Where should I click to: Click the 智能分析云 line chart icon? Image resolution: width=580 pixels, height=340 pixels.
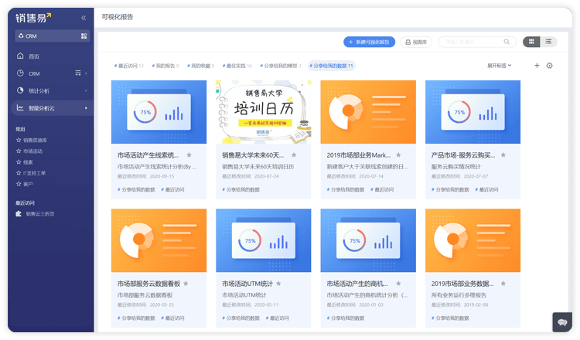[20, 108]
